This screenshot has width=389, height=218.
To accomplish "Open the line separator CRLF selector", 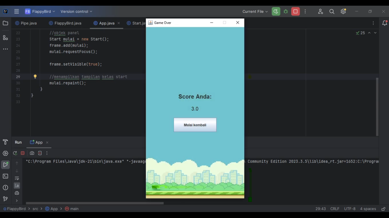I will pyautogui.click(x=335, y=209).
